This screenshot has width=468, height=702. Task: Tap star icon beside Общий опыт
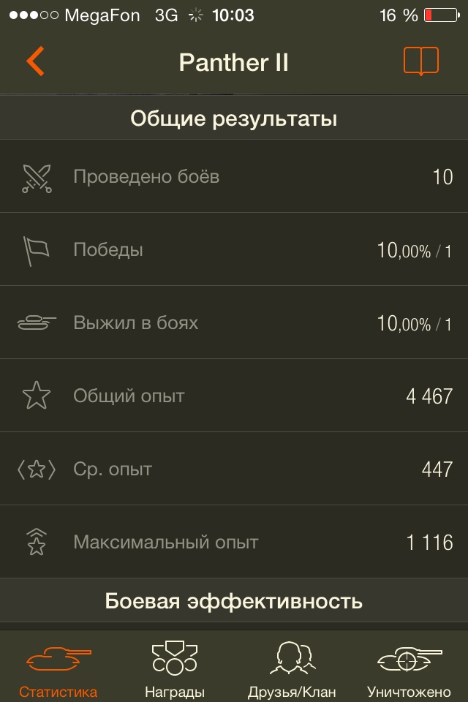[36, 396]
